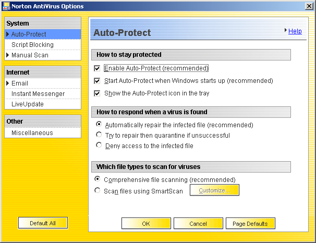Click Which file types to scan heading
Viewport: 316px width, 243px height.
[x=191, y=167]
